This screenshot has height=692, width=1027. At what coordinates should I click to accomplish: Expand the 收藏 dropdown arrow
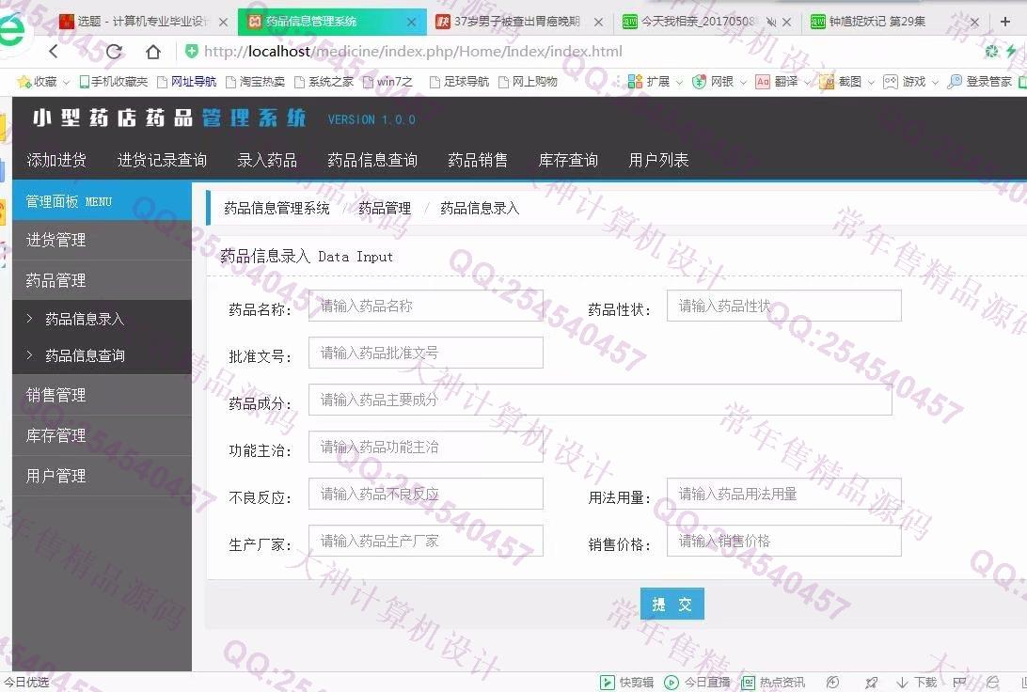[x=66, y=83]
